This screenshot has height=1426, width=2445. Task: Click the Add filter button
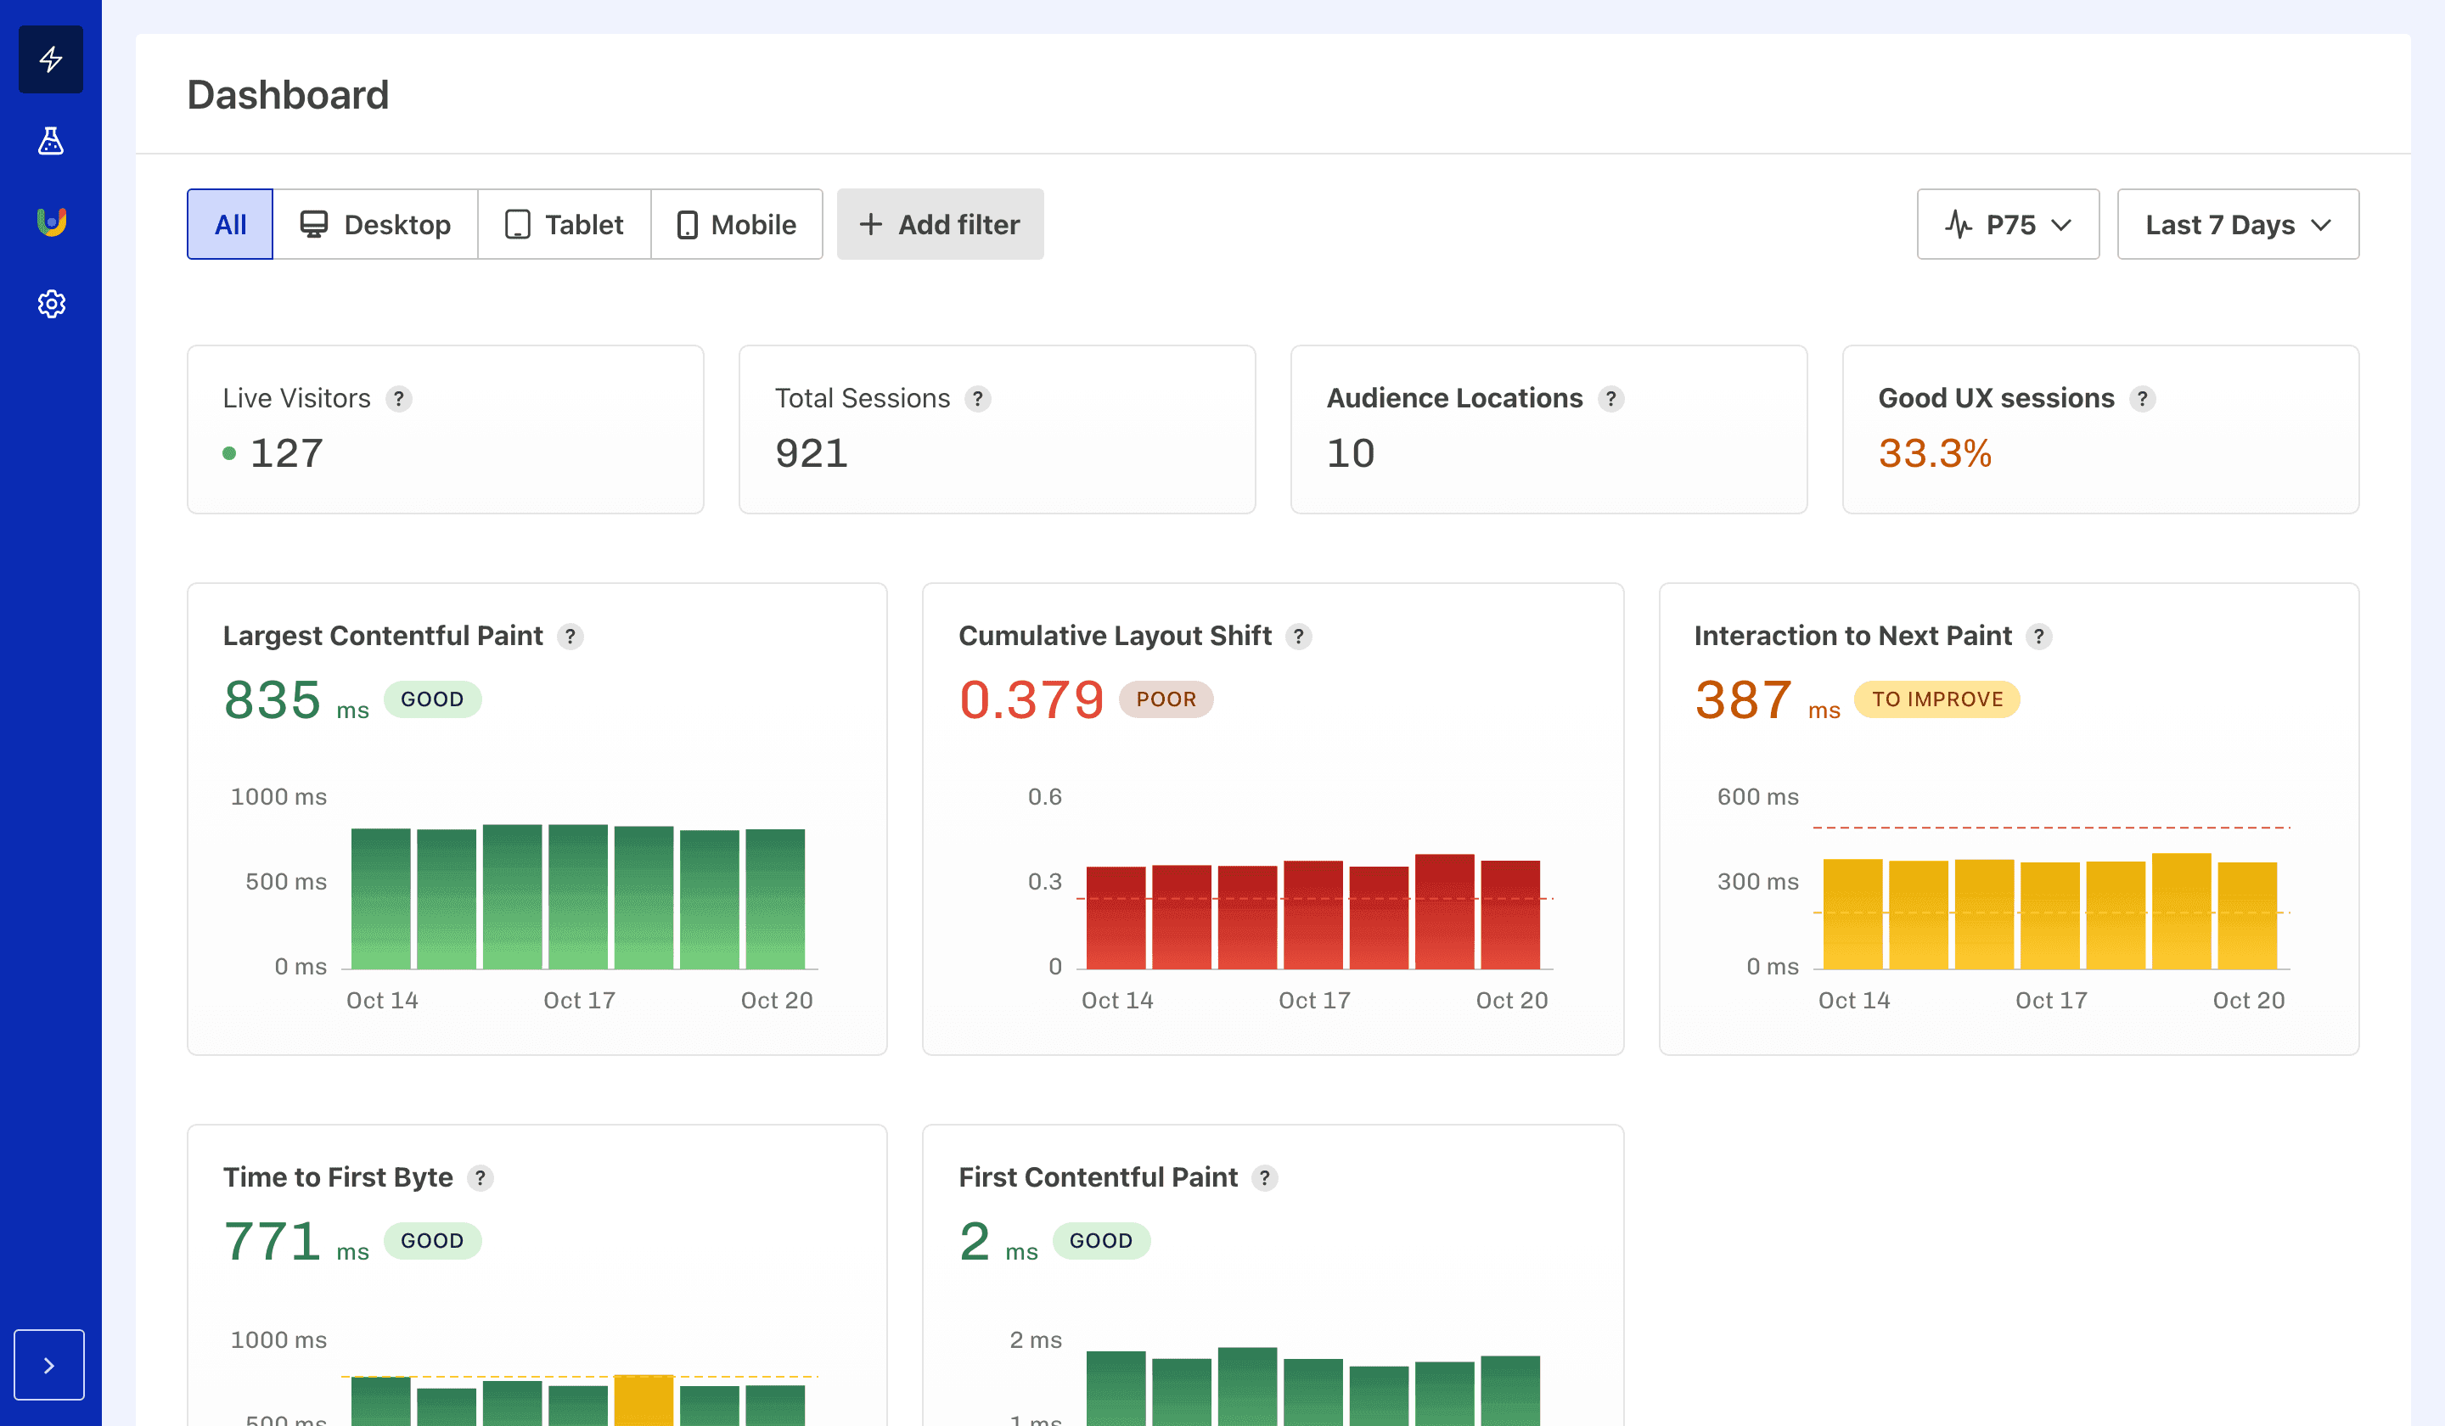coord(939,224)
